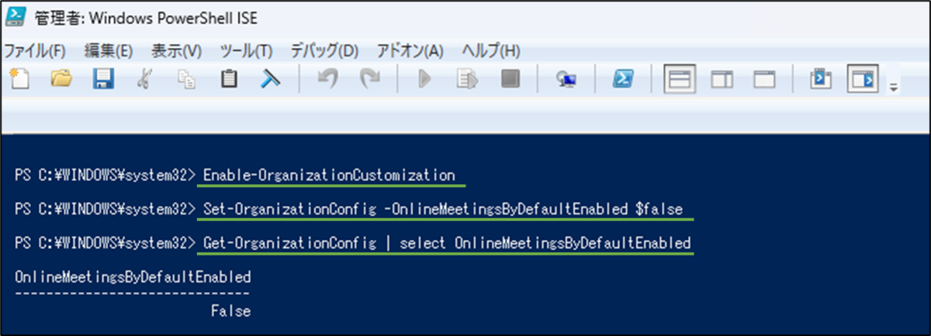Toggle the command add-on pane icon
The width and height of the screenshot is (931, 336).
pos(863,79)
